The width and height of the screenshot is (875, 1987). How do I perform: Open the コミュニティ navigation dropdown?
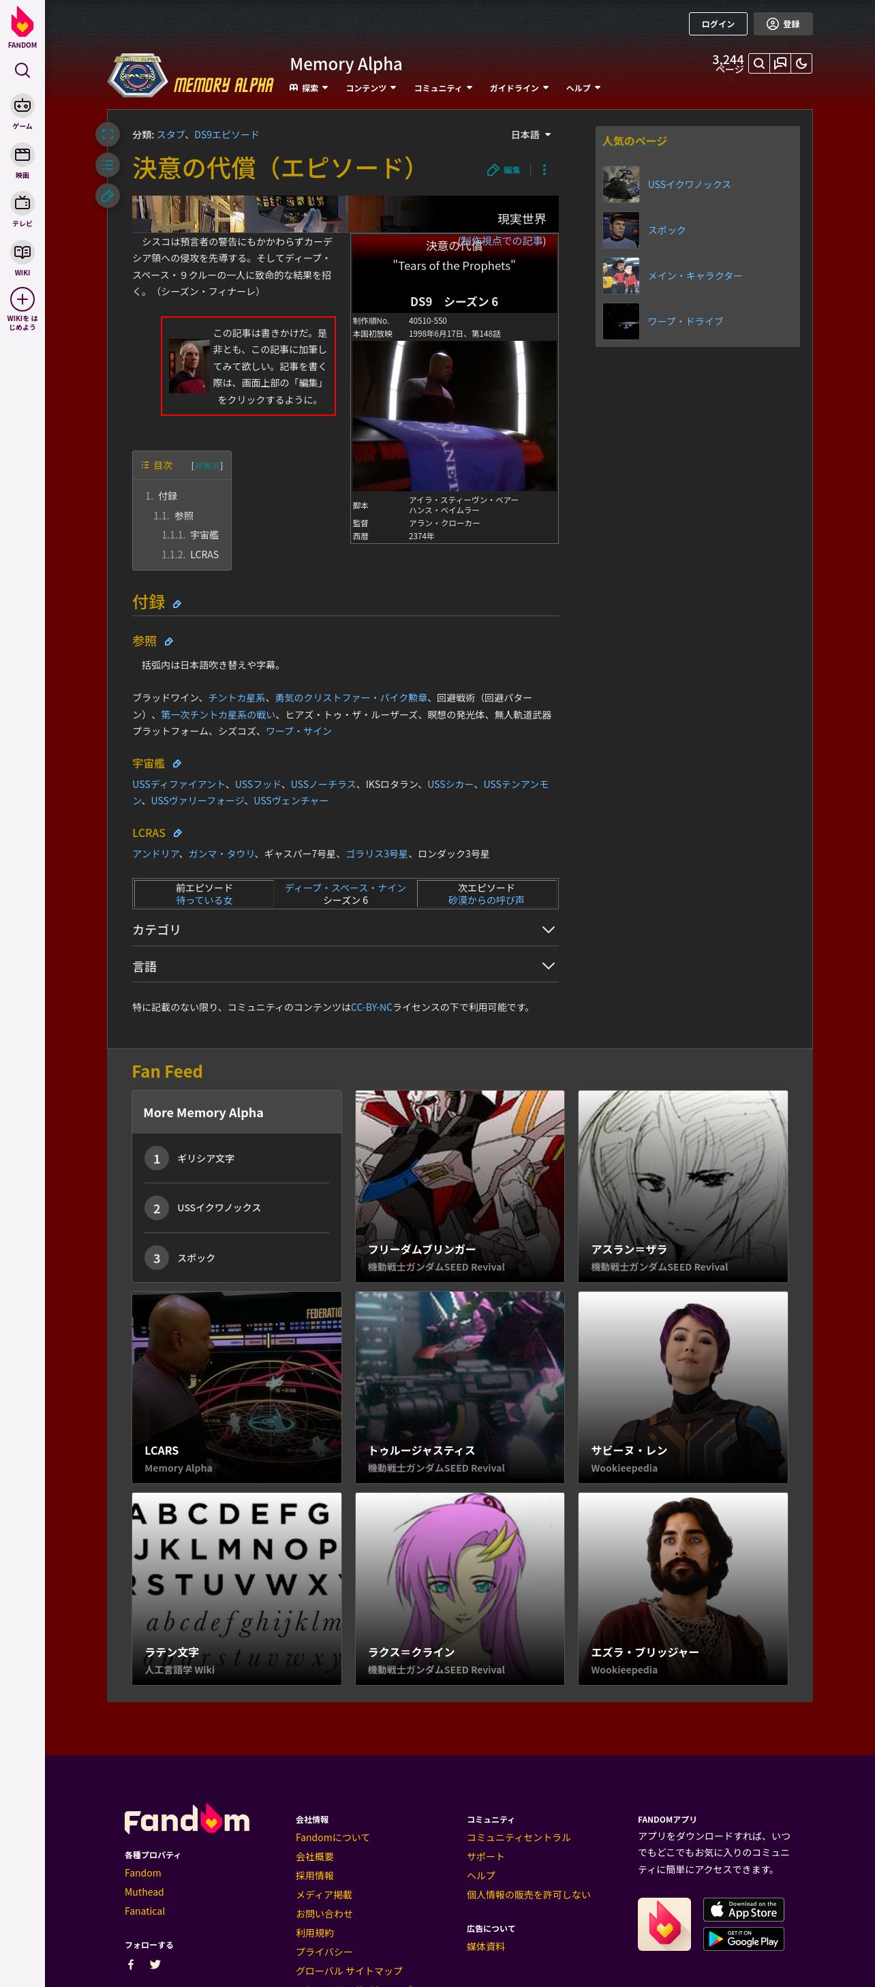point(443,88)
